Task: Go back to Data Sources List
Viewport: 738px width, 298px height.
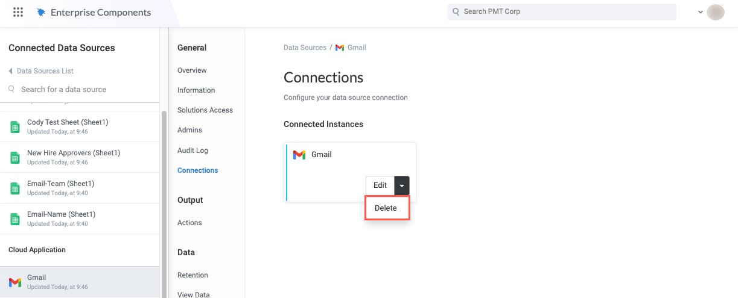Action: (41, 71)
